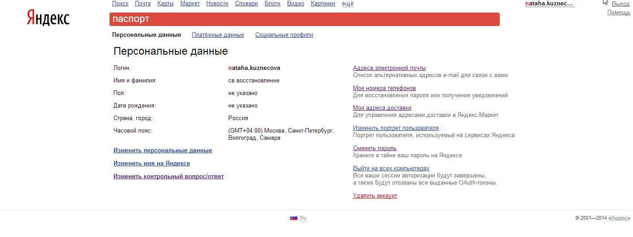Click Изменить имя на Яндексе link
This screenshot has width=633, height=237.
pyautogui.click(x=152, y=164)
